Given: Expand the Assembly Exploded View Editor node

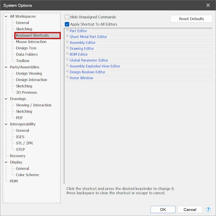Looking at the screenshot, I should [67, 65].
